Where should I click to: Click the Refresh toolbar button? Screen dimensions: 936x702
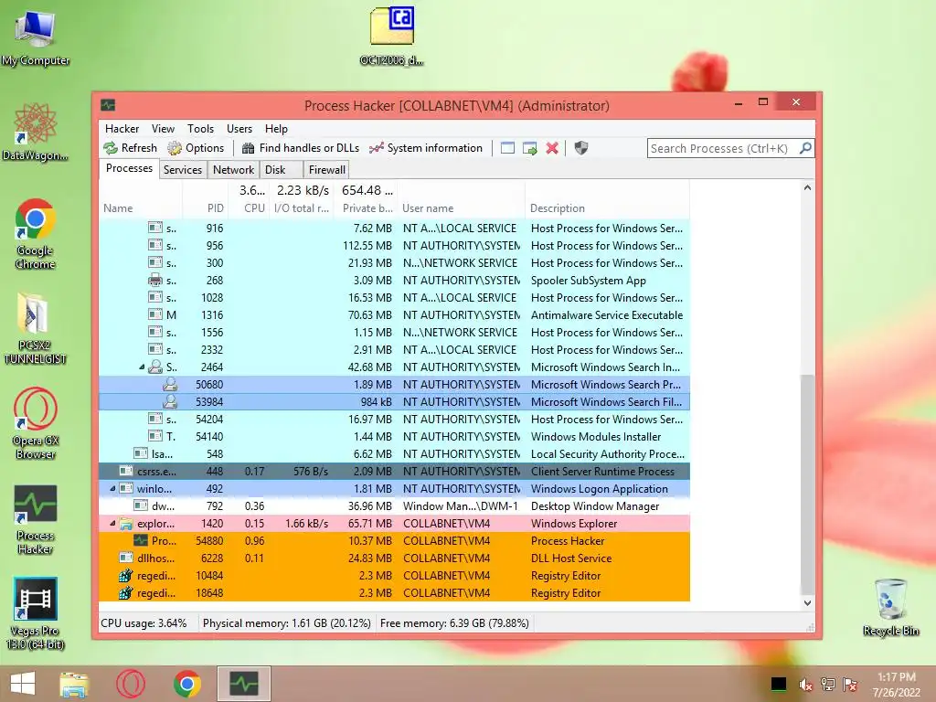point(130,148)
